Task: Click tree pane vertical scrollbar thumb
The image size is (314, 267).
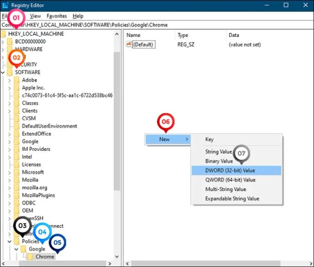Action: [x=117, y=121]
